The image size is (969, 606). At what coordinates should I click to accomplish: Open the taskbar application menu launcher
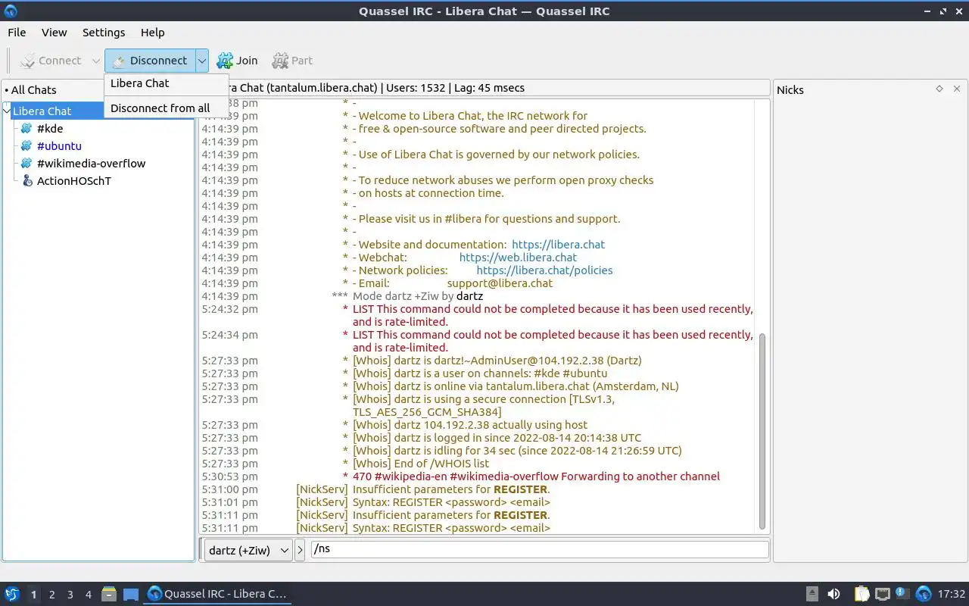tap(12, 594)
